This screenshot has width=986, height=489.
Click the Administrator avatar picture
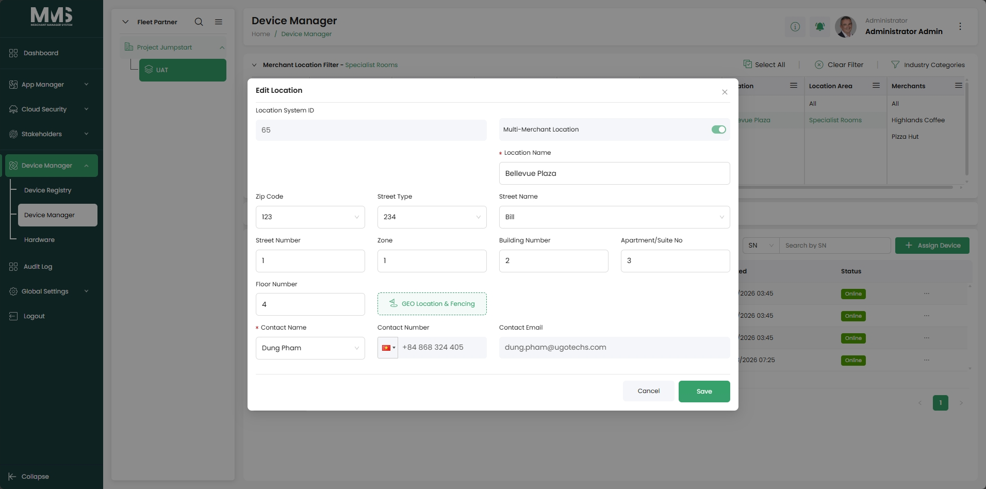(x=846, y=26)
